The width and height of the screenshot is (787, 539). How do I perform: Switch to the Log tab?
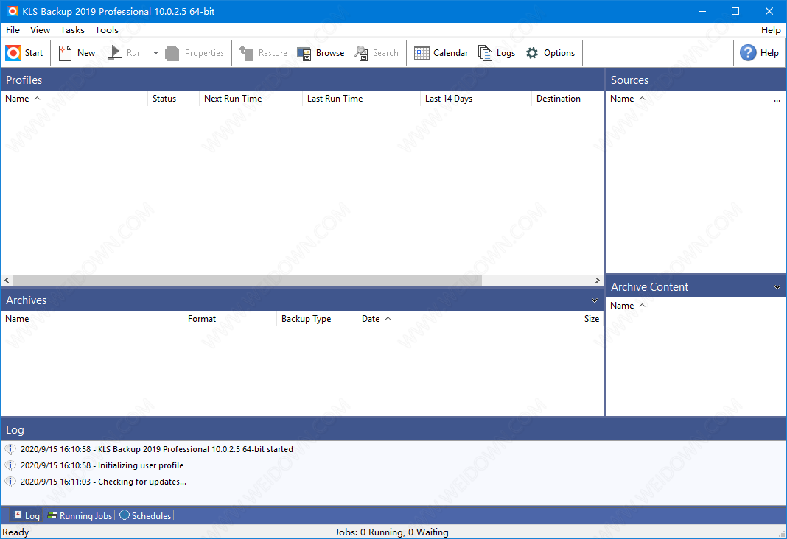pos(26,515)
